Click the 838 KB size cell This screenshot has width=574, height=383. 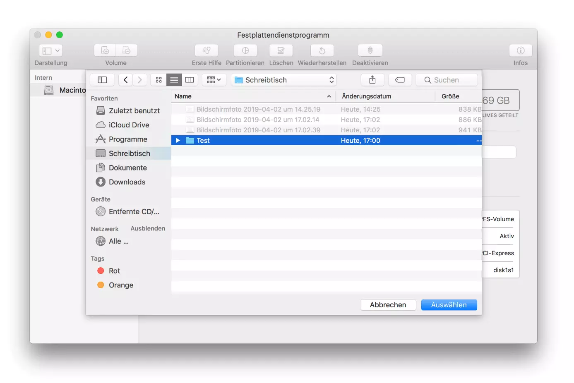470,109
